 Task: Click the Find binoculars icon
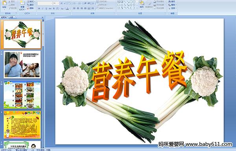coord(172,2)
